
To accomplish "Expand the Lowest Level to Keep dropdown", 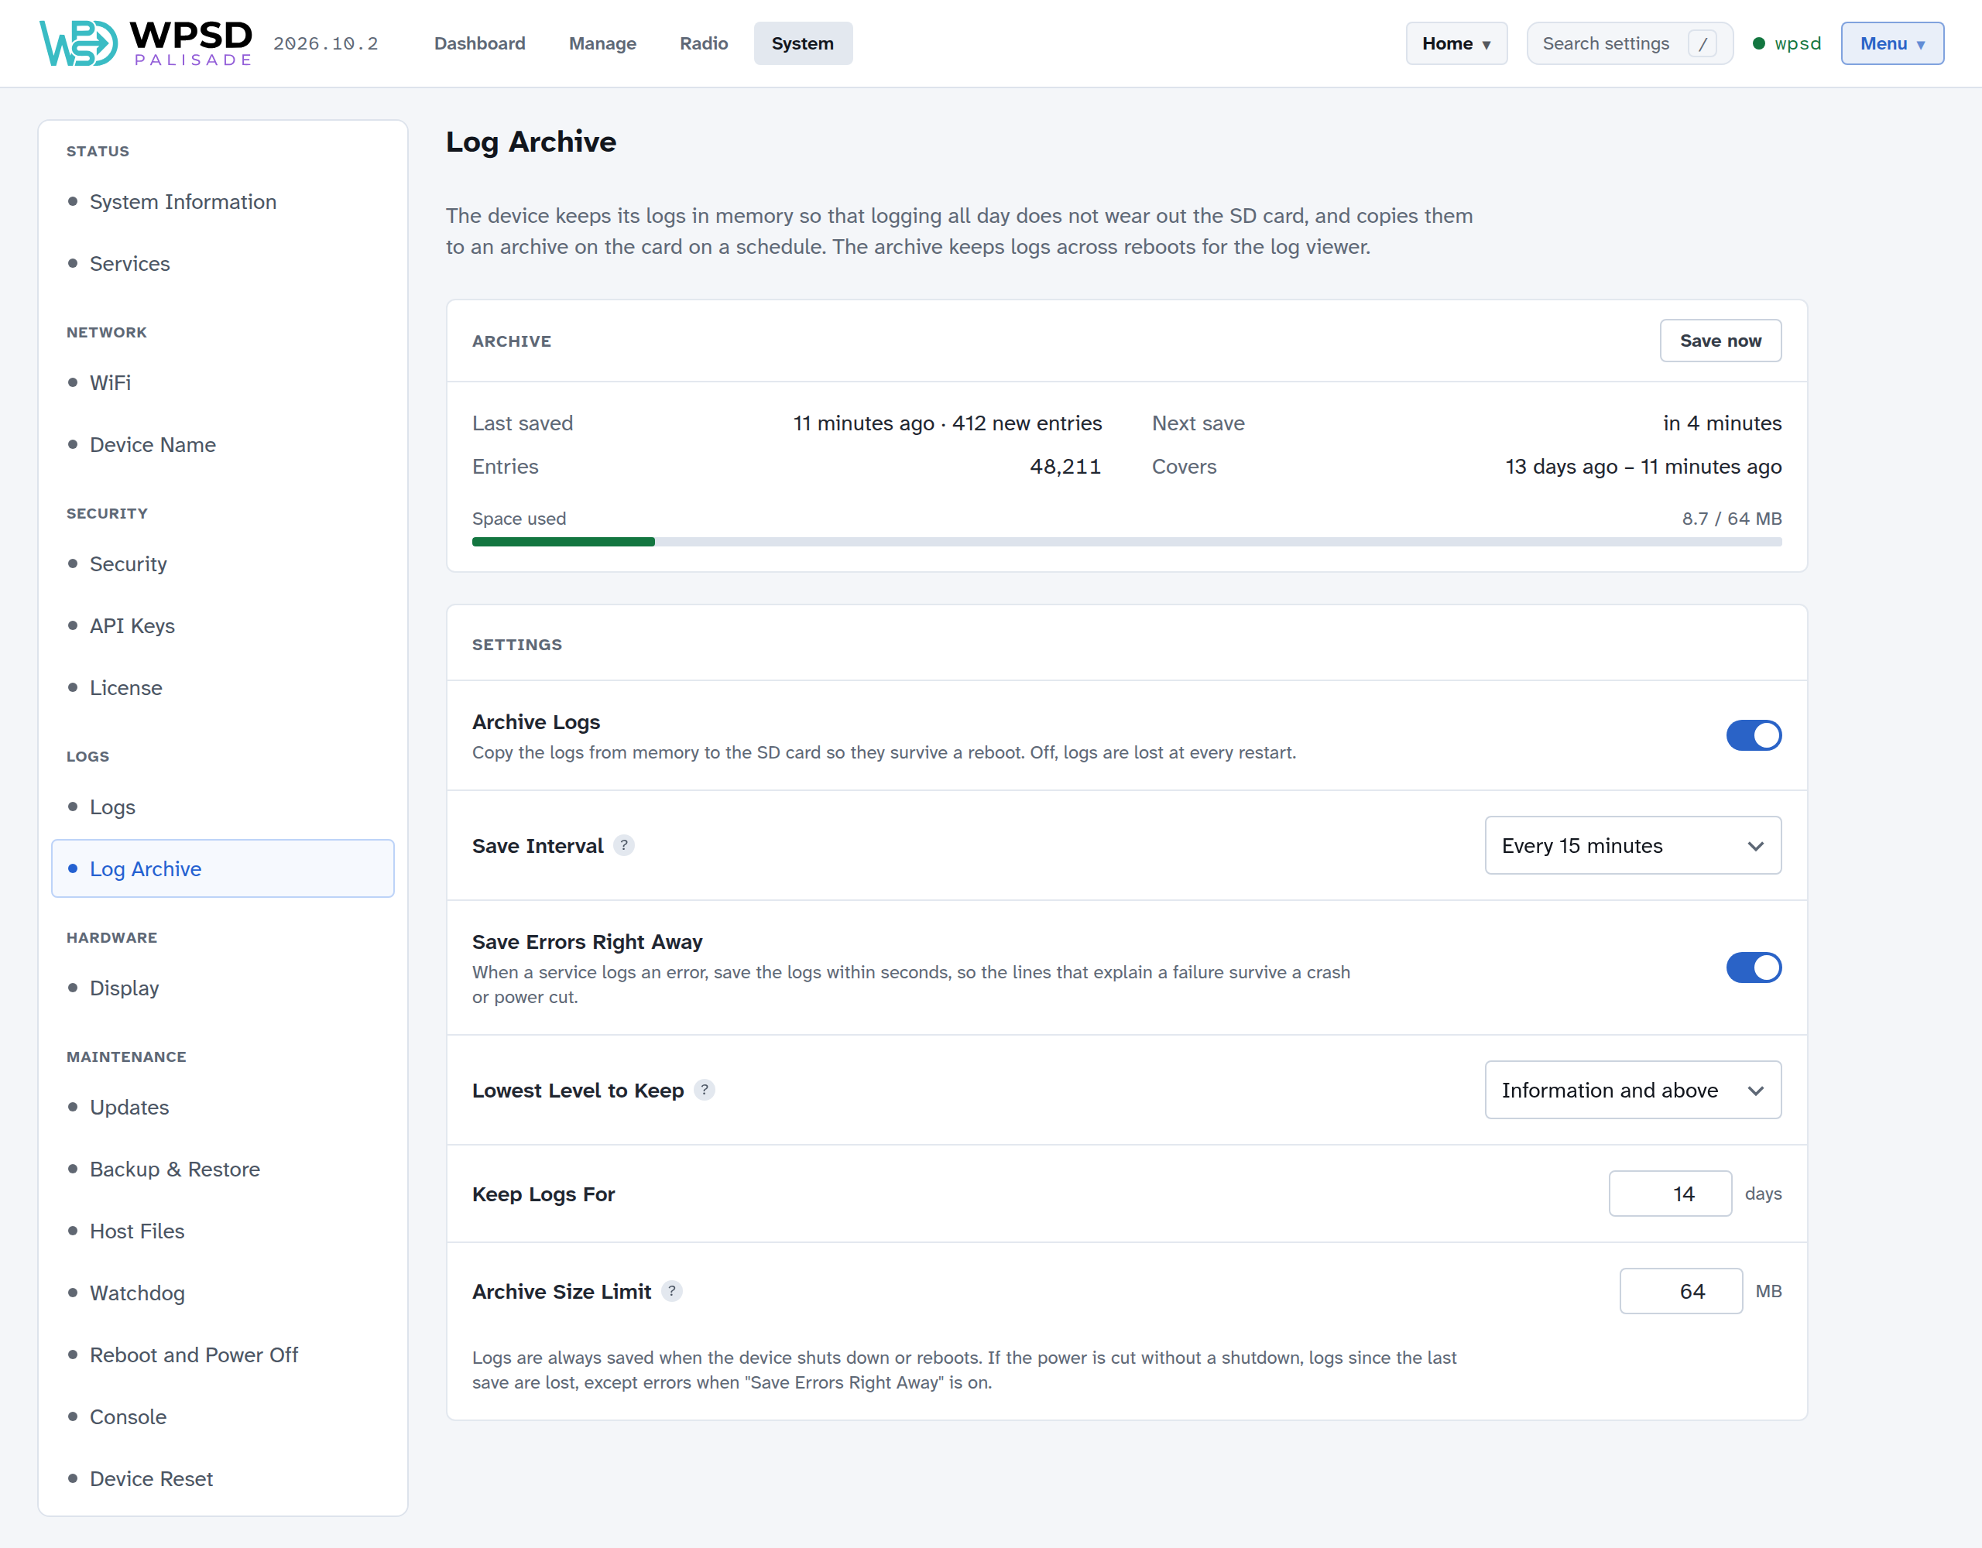I will [x=1633, y=1090].
